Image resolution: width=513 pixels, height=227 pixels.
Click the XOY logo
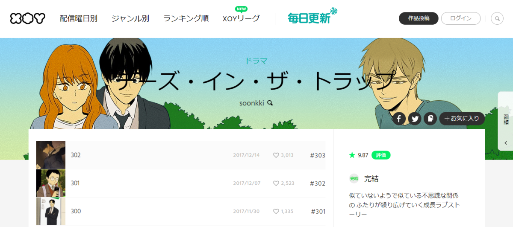point(28,18)
